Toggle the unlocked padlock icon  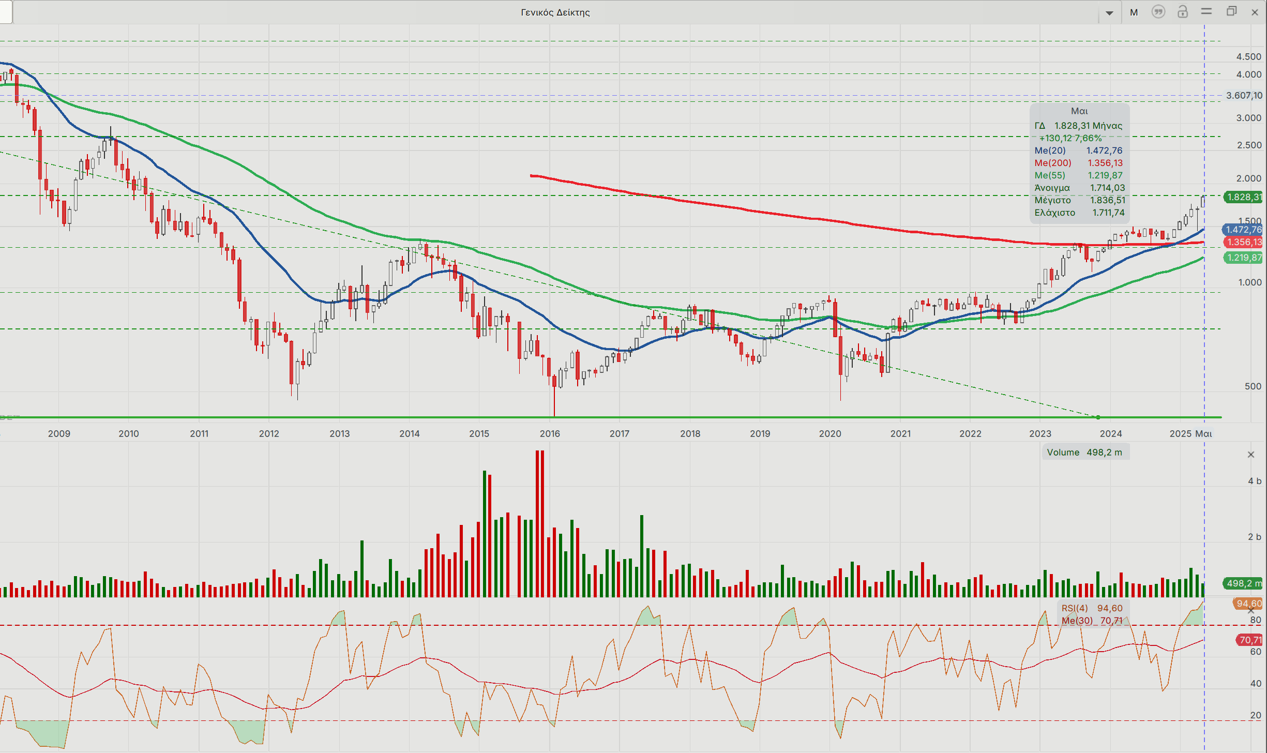click(1182, 12)
